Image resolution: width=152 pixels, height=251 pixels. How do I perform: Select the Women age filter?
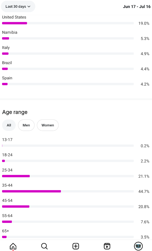pos(48,125)
